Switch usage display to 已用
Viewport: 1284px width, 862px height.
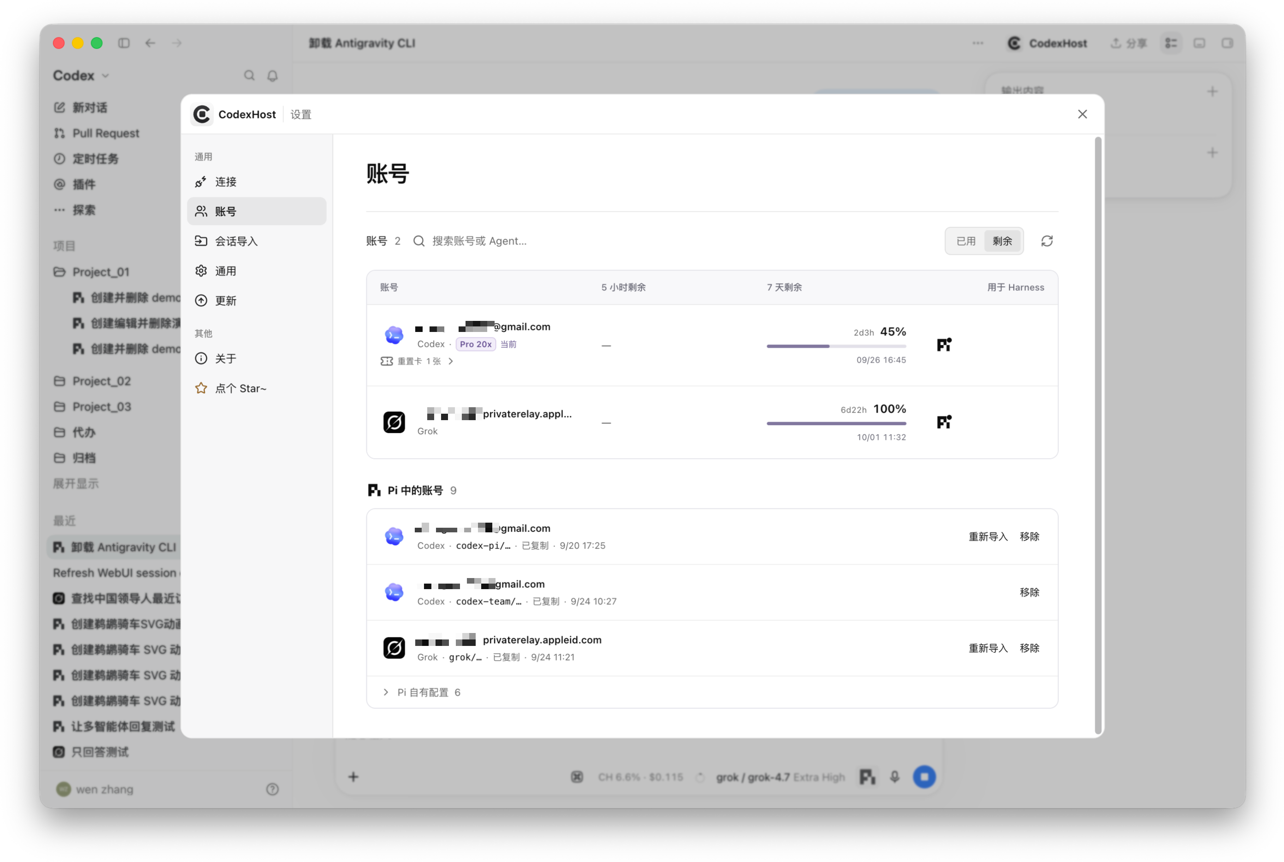pyautogui.click(x=966, y=241)
